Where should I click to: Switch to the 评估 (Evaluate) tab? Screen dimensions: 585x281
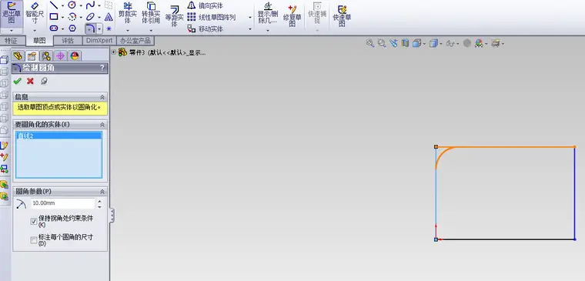coord(68,40)
